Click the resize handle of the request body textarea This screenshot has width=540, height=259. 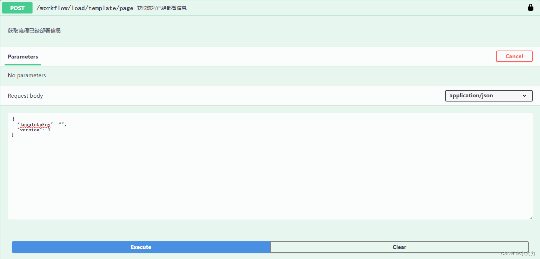530,217
